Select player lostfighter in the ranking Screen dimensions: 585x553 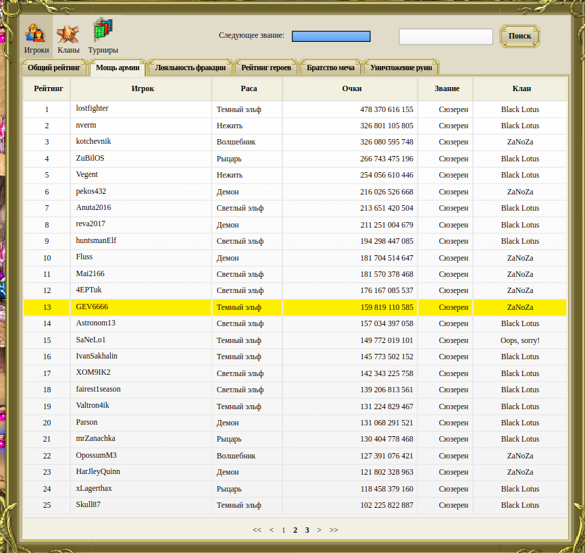coord(92,109)
